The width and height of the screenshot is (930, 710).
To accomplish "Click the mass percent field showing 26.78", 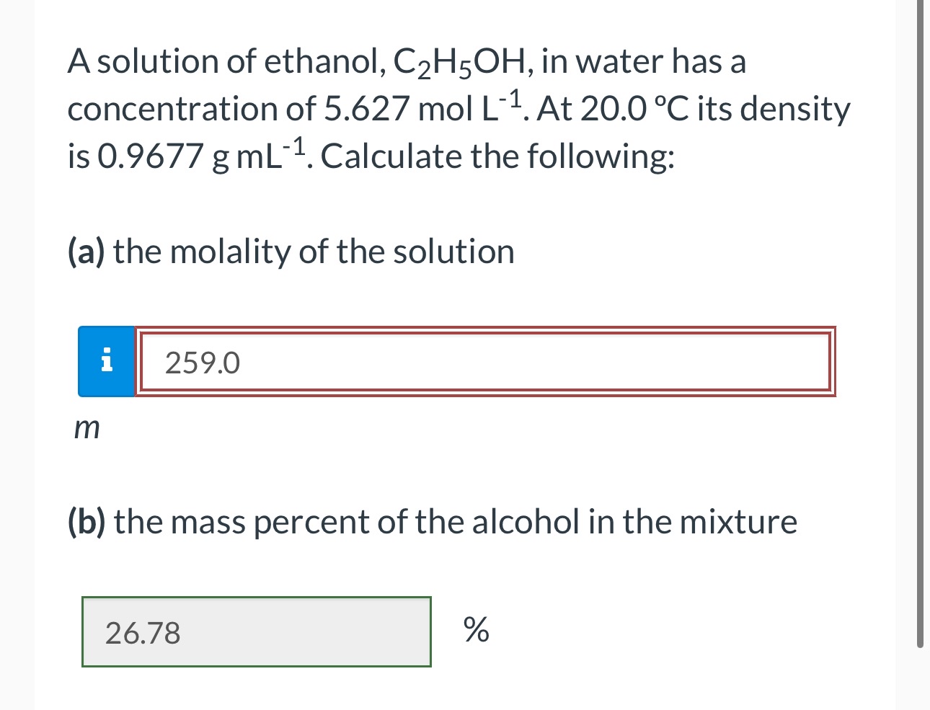I will pyautogui.click(x=256, y=632).
